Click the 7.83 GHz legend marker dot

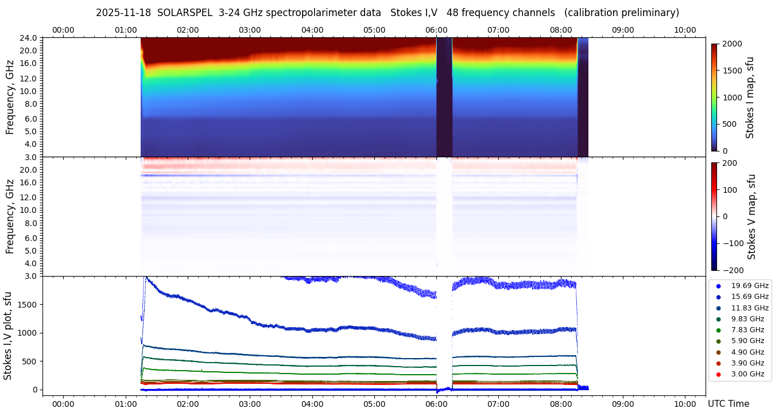tap(718, 330)
